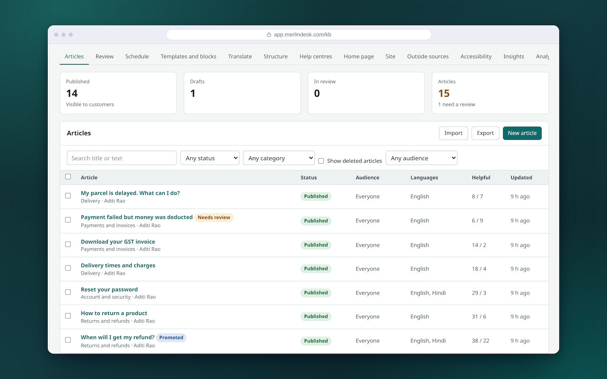Screen dimensions: 607x379
Task: Tick the checkbox for 'Download your GST invoice'
Action: [68, 244]
